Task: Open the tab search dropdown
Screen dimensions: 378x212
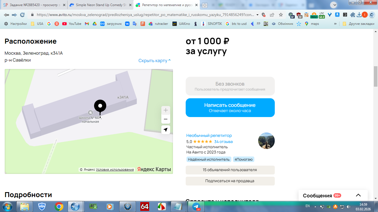Action: click(x=334, y=5)
